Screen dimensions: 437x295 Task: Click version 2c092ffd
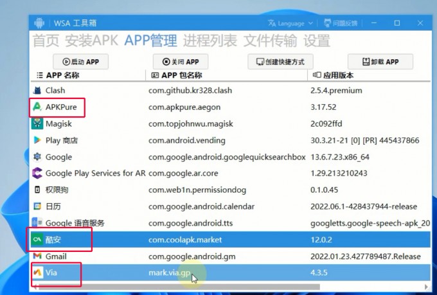(x=326, y=124)
